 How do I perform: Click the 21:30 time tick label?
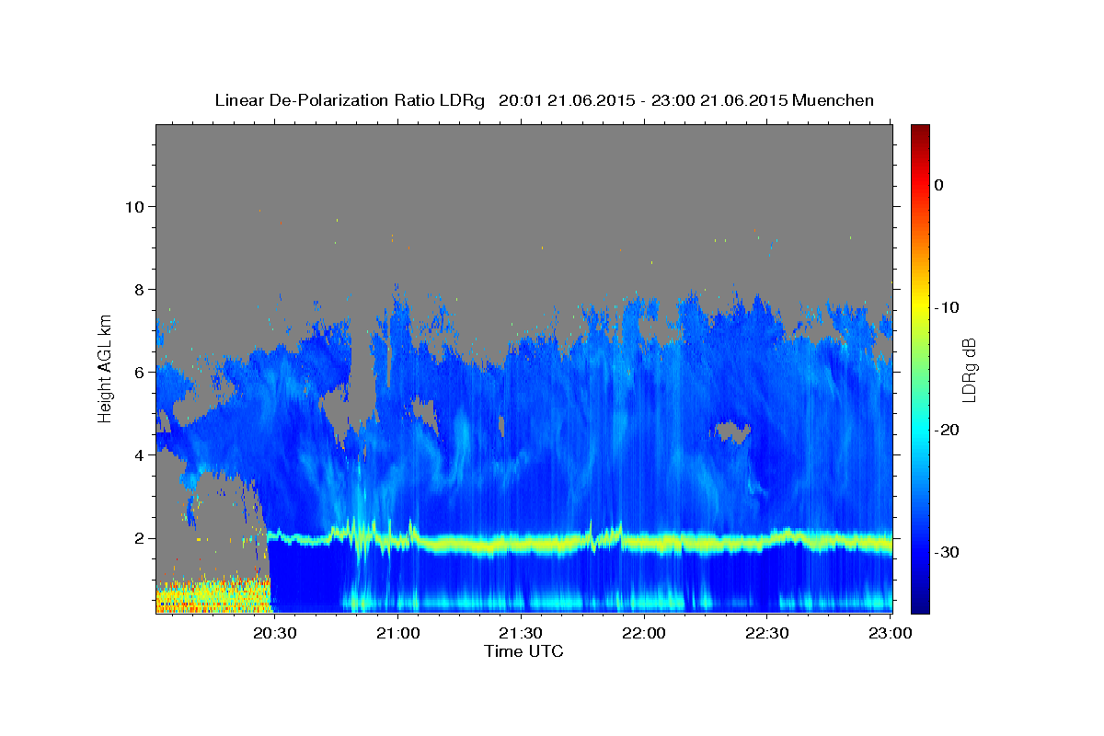point(521,634)
